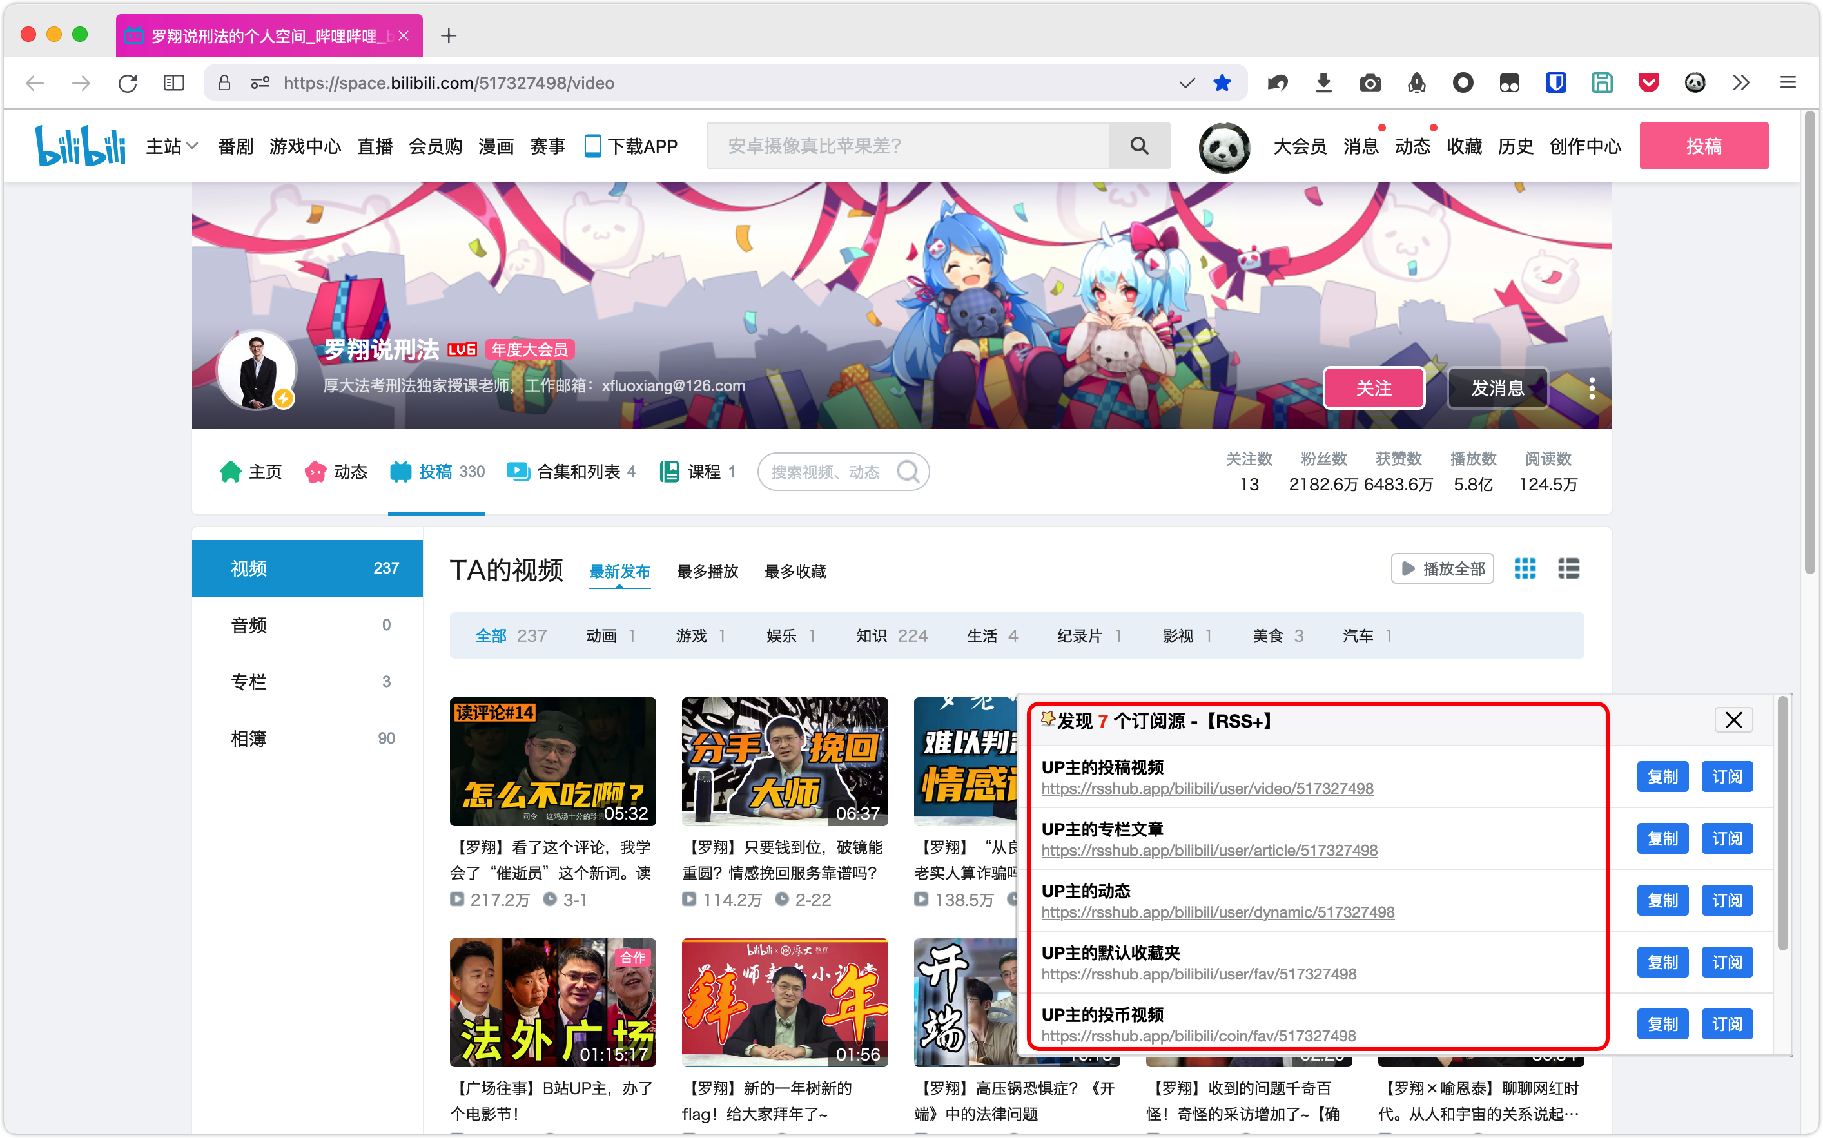1823x1138 pixels.
Task: Click the Bitwarden shield extension icon
Action: point(1555,82)
